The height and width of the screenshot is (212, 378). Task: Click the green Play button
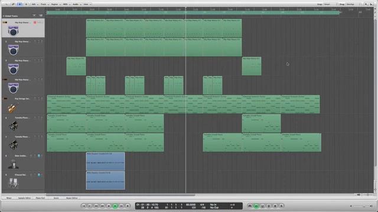pyautogui.click(x=115, y=206)
